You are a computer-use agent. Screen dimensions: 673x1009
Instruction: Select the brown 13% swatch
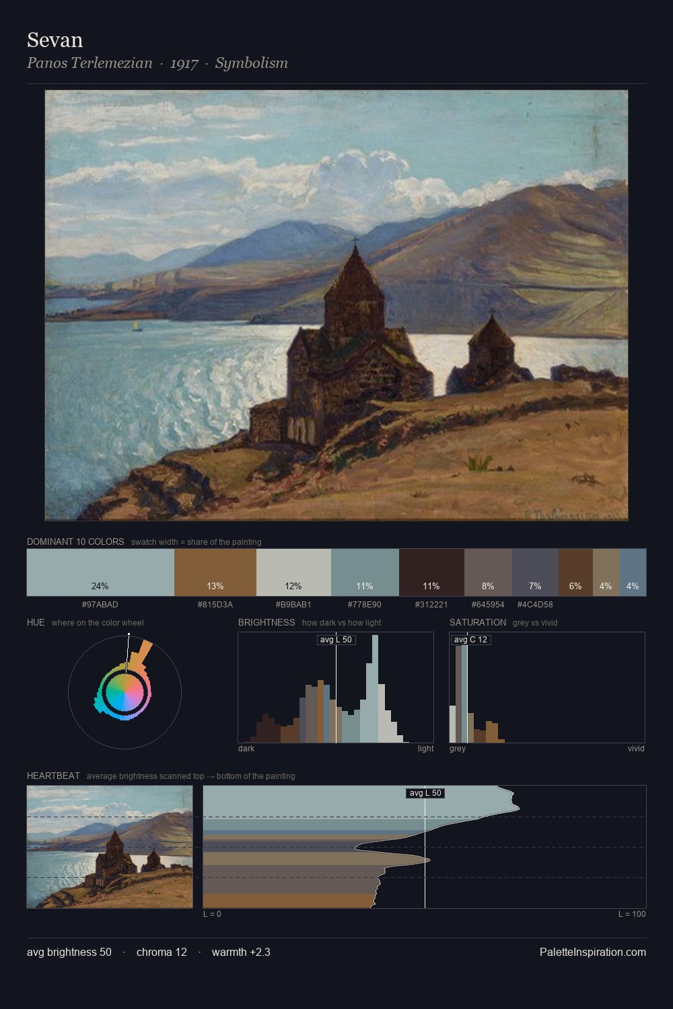215,572
